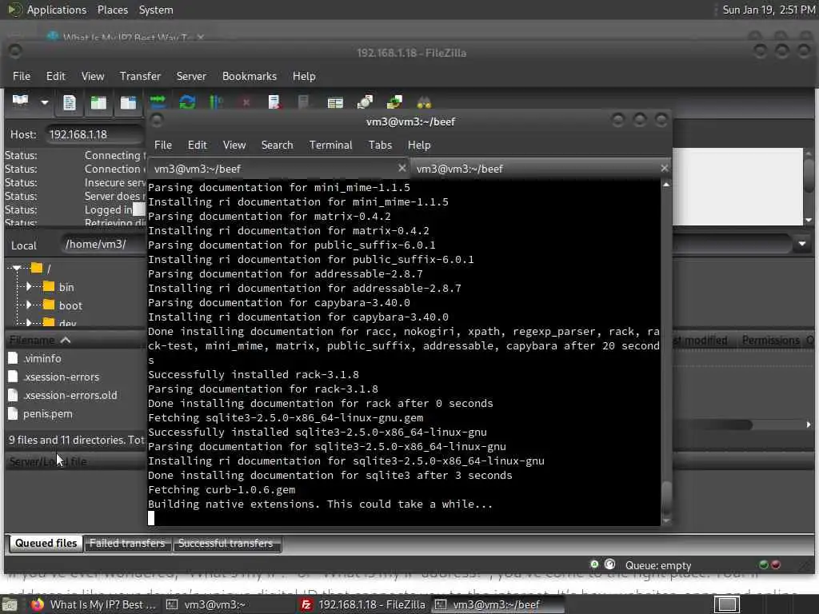This screenshot has width=819, height=614.
Task: Toggle transfer queue display icon
Action: 158,102
